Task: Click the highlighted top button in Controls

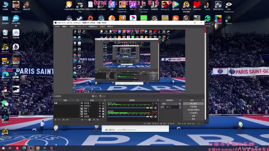Action: click(x=193, y=104)
